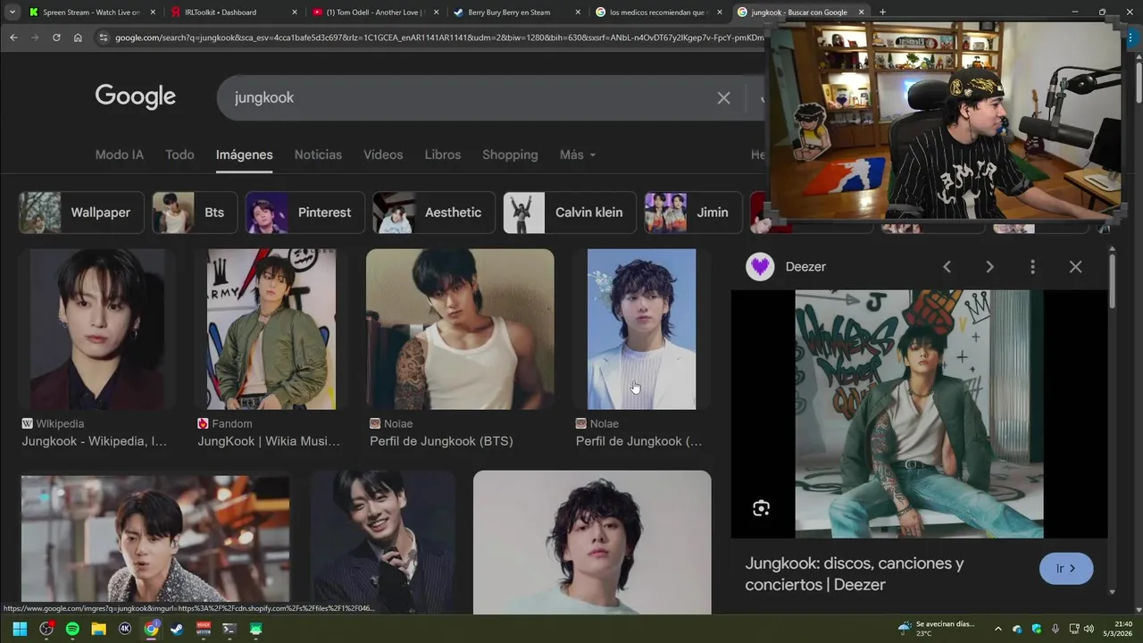This screenshot has width=1143, height=643.
Task: Click the preview panel vertical scrollbar
Action: pos(1112,281)
